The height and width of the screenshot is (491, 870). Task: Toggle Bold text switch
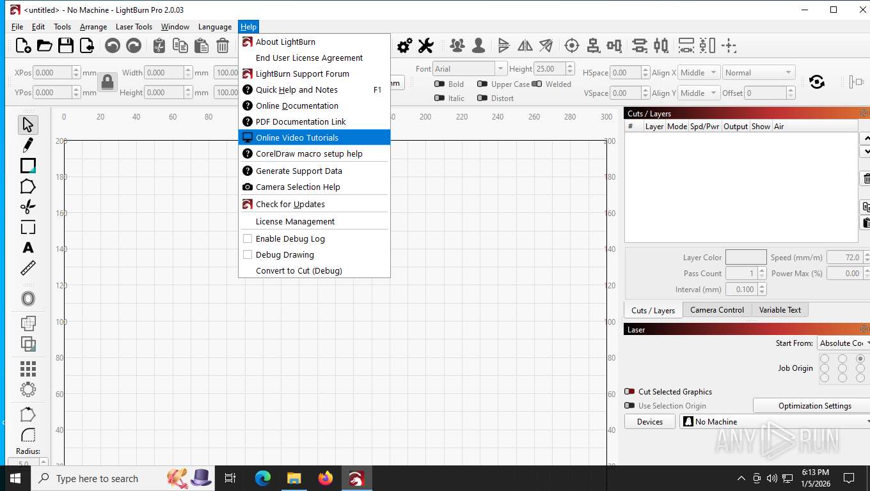click(x=439, y=84)
